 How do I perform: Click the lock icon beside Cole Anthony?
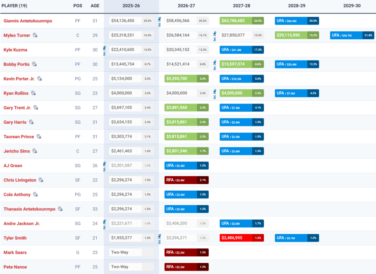click(x=35, y=194)
